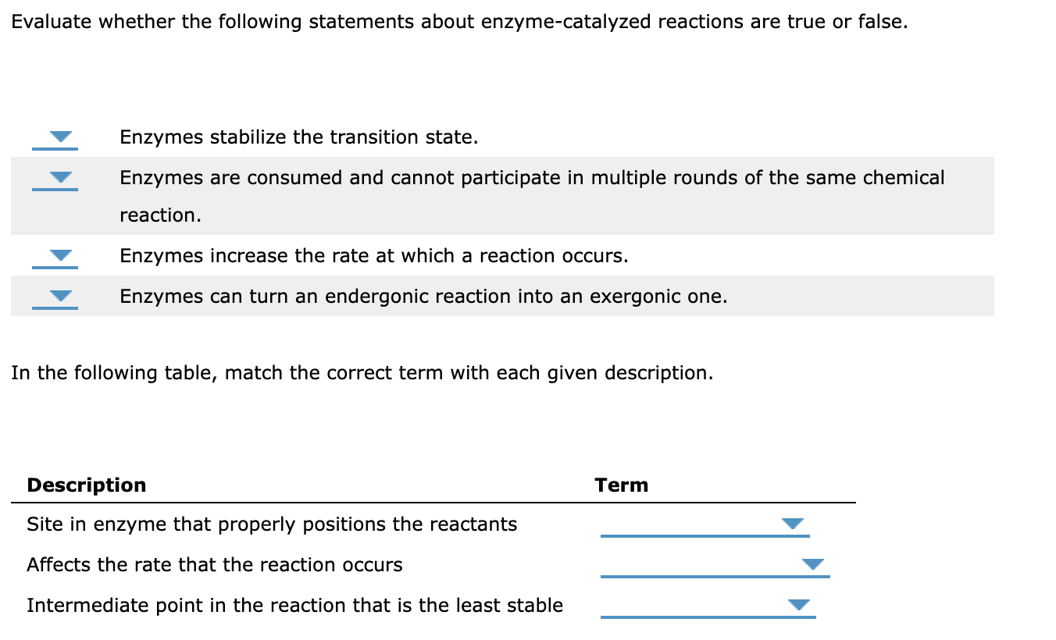1056x640 pixels.
Task: Click the 'Affects the rate that the reaction occurs' text
Action: 214,564
